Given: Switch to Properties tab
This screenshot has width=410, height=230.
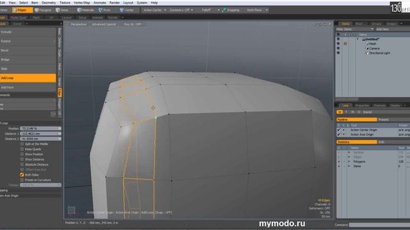Looking at the screenshot, I should point(362,105).
